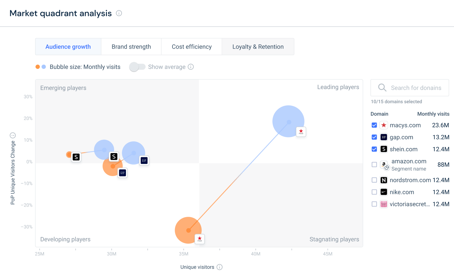This screenshot has width=454, height=276.
Task: Toggle the Show average switch
Action: (137, 67)
